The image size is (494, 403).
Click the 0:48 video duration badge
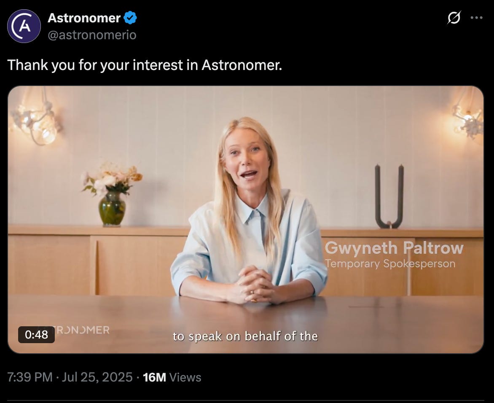point(37,335)
